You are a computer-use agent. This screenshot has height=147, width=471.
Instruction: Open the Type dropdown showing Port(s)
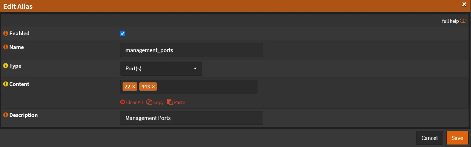pos(161,68)
